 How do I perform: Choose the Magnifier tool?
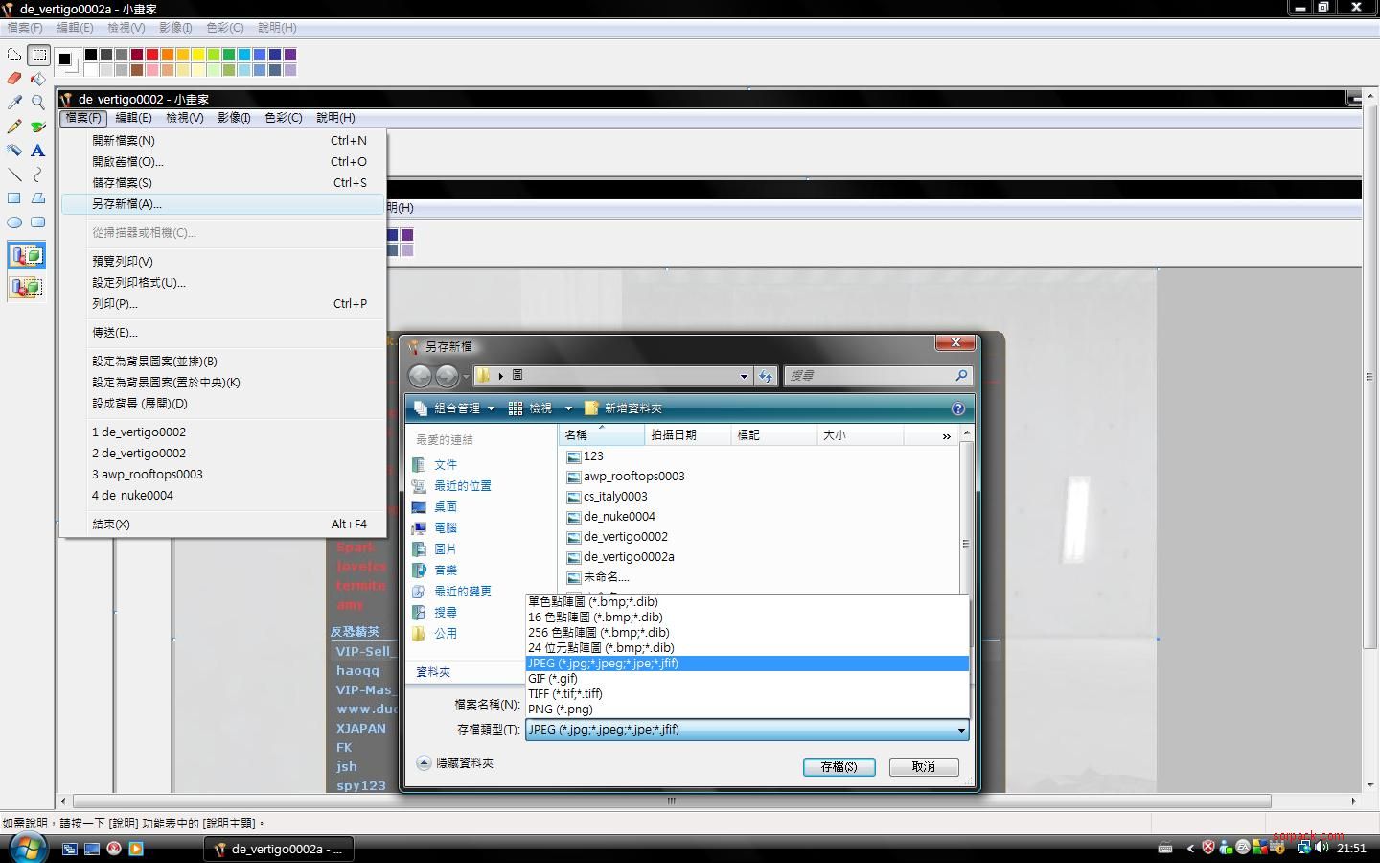[38, 102]
